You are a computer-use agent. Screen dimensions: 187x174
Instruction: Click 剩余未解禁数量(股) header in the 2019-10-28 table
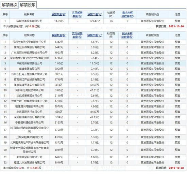(128, 35)
